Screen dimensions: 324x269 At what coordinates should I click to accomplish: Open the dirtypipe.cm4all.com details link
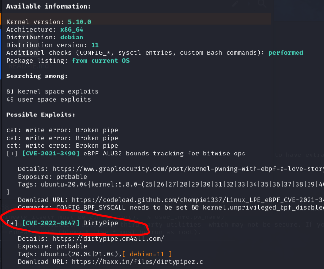[108, 239]
